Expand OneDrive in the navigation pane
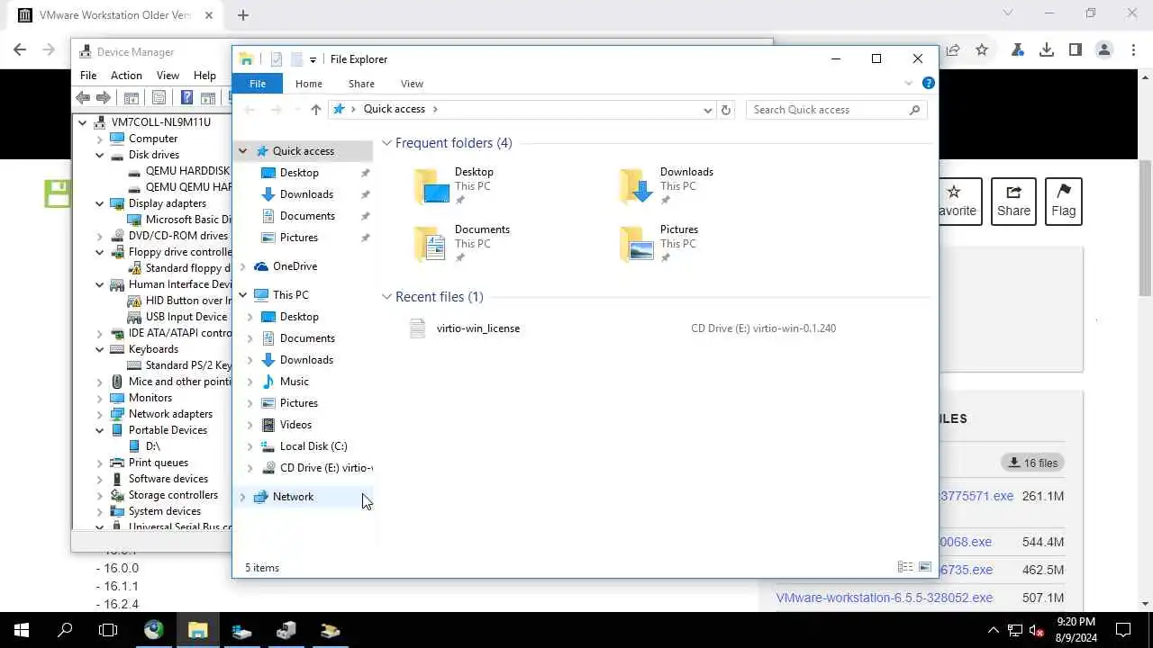 pos(242,266)
